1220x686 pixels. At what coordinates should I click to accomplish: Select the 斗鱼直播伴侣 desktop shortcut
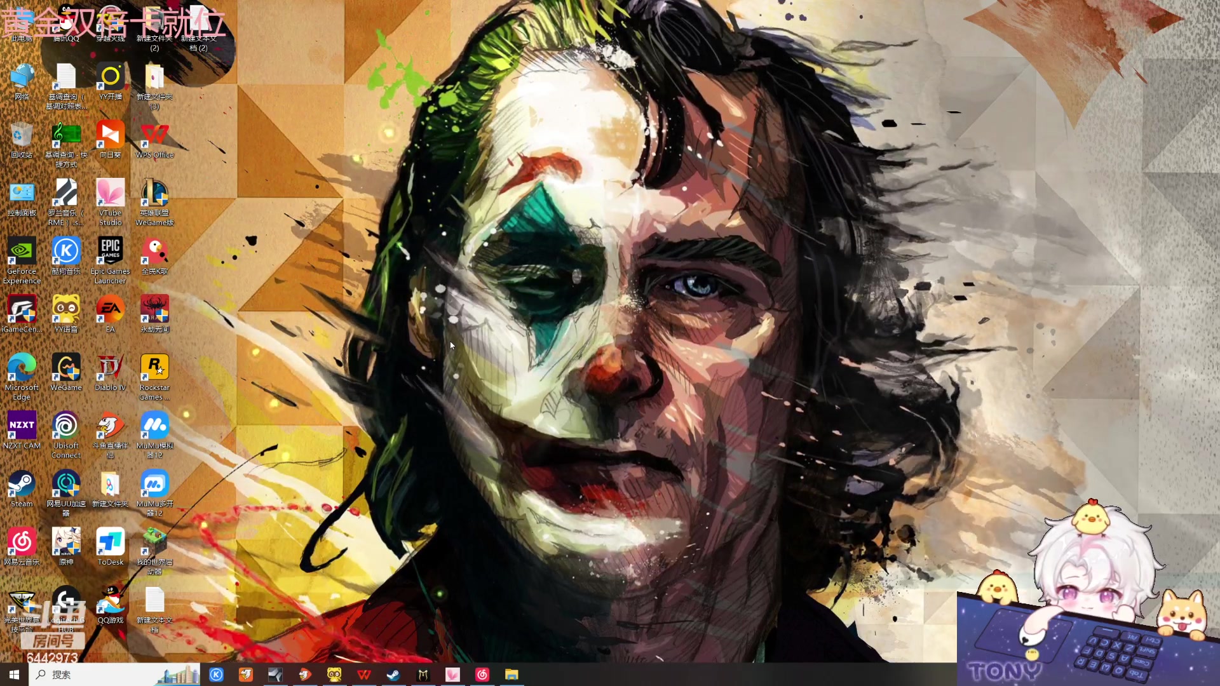point(111,435)
